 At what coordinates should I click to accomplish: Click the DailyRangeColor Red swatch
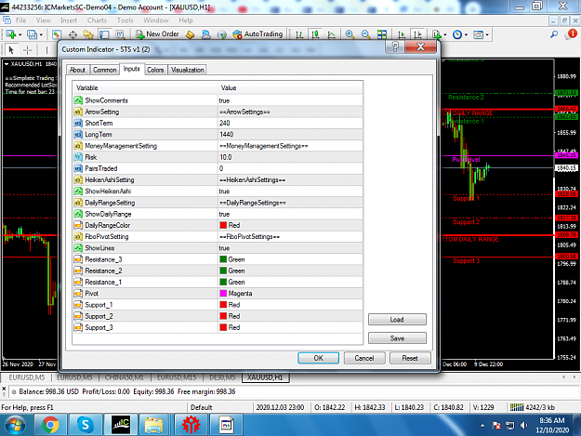(223, 225)
